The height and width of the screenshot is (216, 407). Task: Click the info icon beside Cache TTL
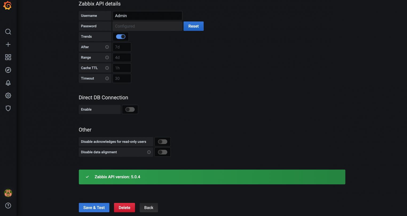107,68
